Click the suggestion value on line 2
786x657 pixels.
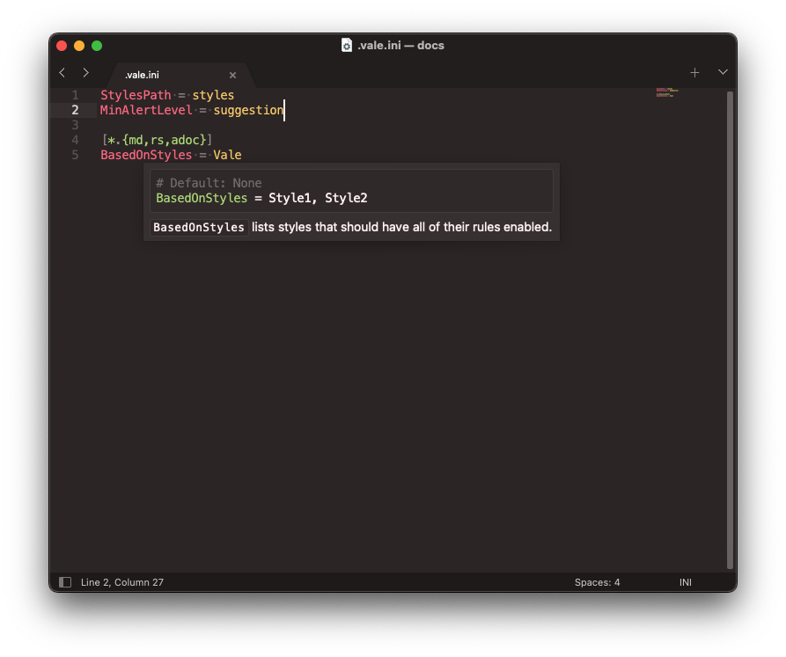[x=247, y=110]
